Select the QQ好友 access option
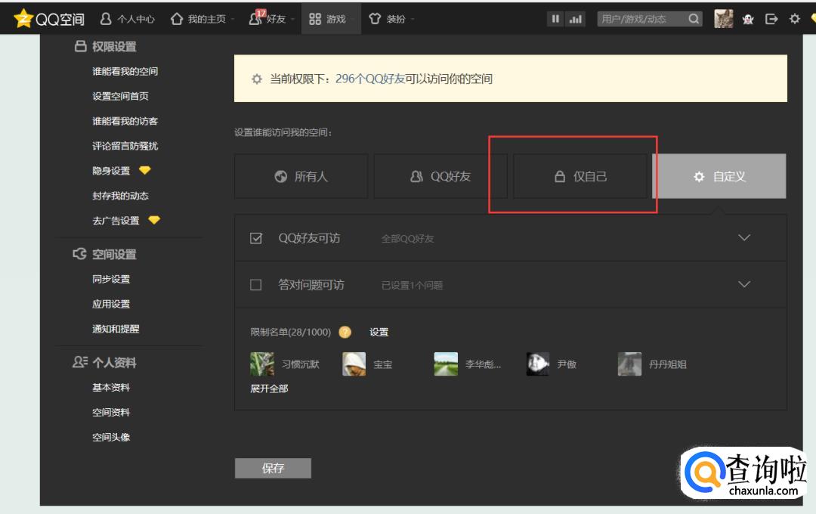816x514 pixels. pos(440,176)
